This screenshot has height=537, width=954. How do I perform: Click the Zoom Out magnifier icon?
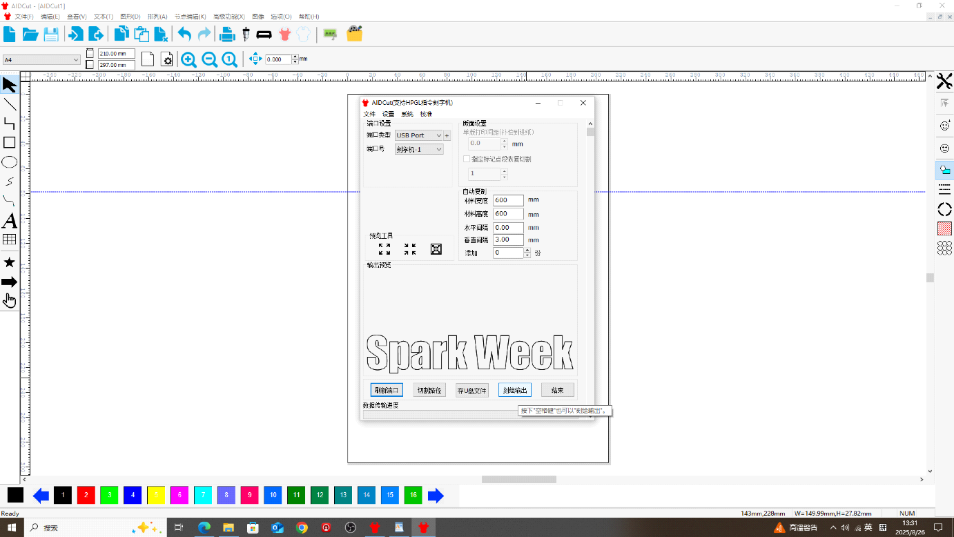pyautogui.click(x=210, y=59)
